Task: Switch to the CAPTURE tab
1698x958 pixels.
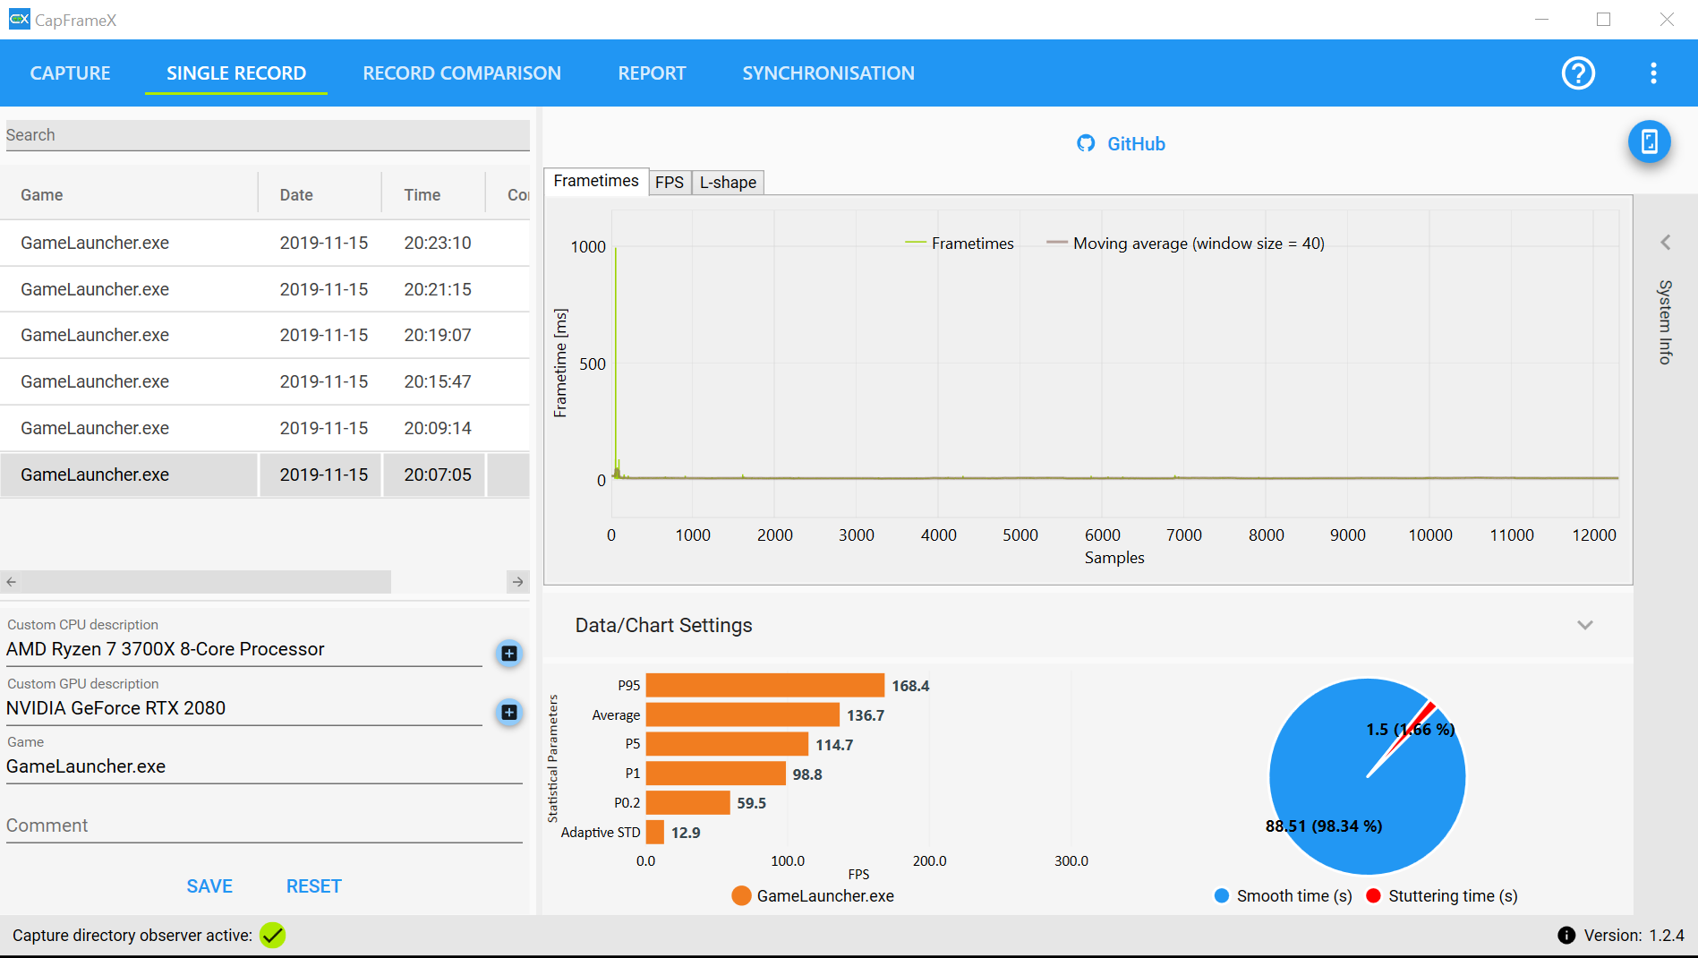Action: click(70, 73)
